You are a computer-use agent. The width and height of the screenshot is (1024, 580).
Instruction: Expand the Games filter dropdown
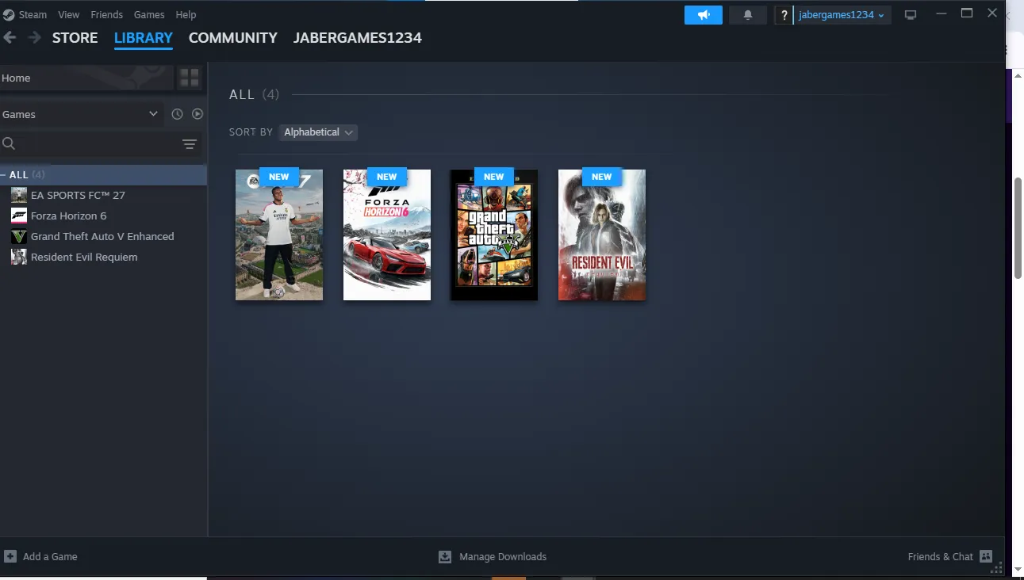point(82,114)
